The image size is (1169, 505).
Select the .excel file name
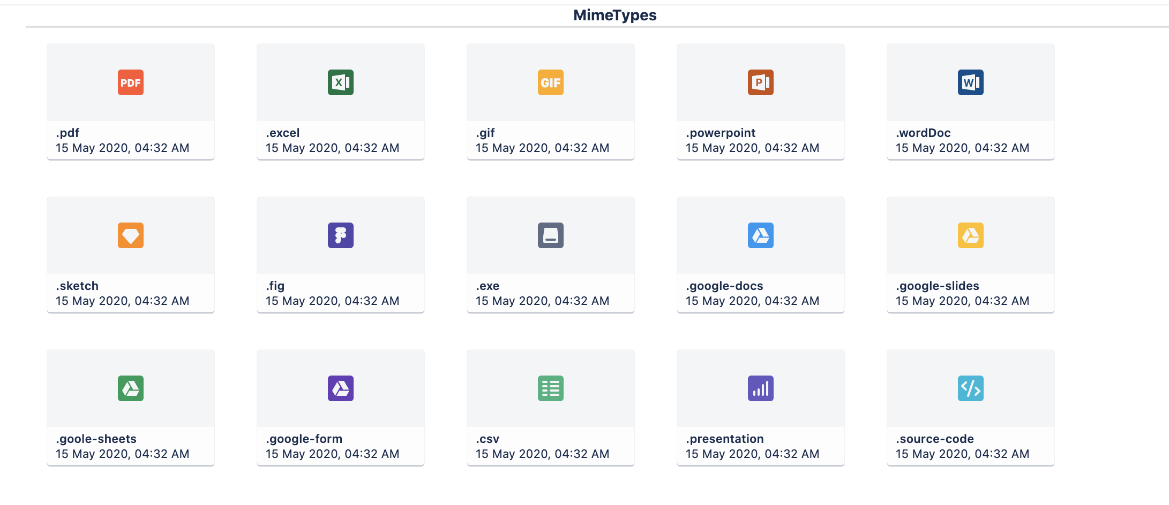(x=283, y=133)
